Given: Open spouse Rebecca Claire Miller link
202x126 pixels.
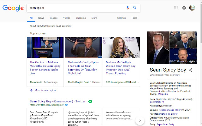Looking at the screenshot, I should click(x=170, y=110).
